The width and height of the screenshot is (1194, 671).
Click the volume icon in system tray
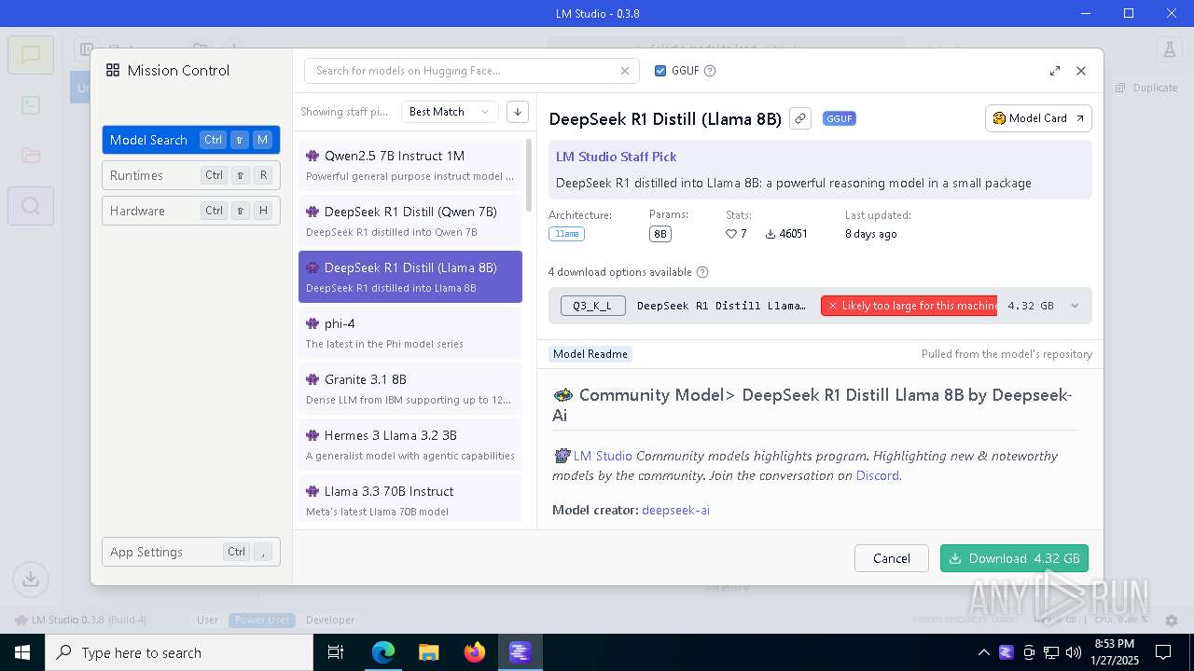point(1073,652)
